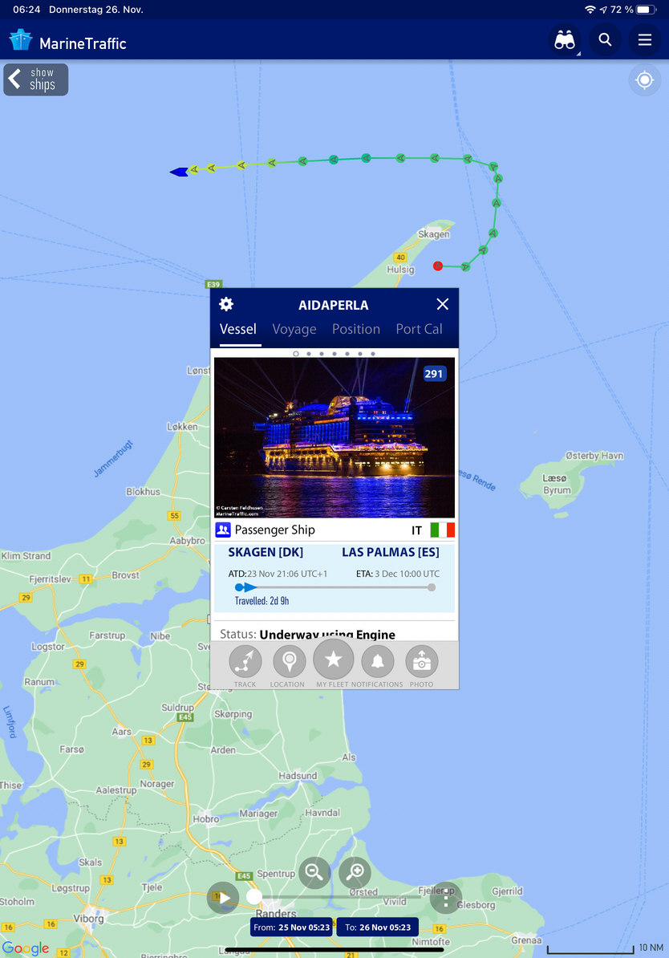Start track playback with play button

[223, 898]
